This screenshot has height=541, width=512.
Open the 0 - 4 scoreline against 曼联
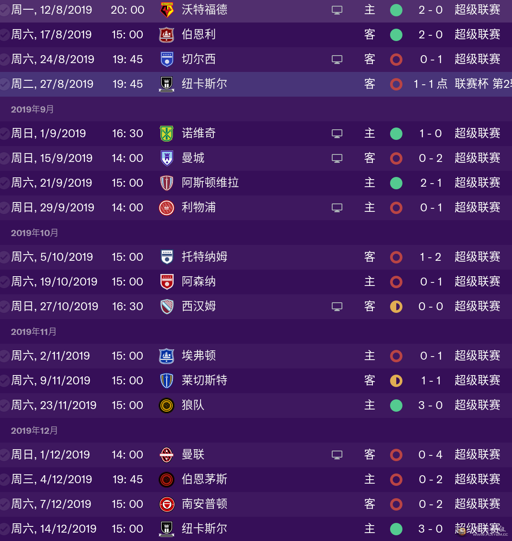[x=431, y=455]
